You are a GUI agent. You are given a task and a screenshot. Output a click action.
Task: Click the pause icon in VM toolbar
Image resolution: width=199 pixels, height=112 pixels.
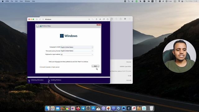tap(40, 19)
